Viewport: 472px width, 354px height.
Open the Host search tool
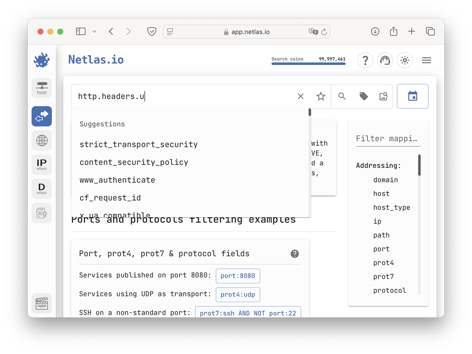click(42, 88)
